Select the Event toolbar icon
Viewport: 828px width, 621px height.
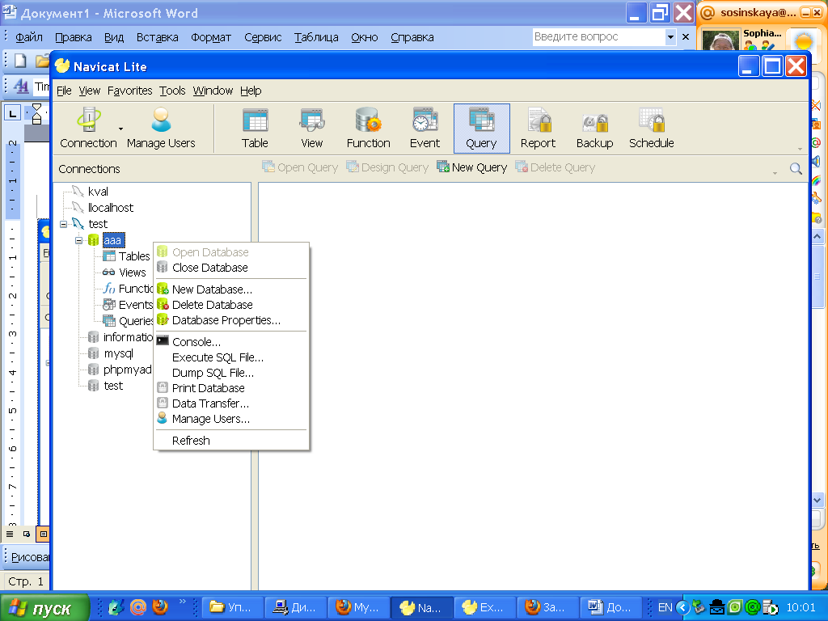point(425,129)
